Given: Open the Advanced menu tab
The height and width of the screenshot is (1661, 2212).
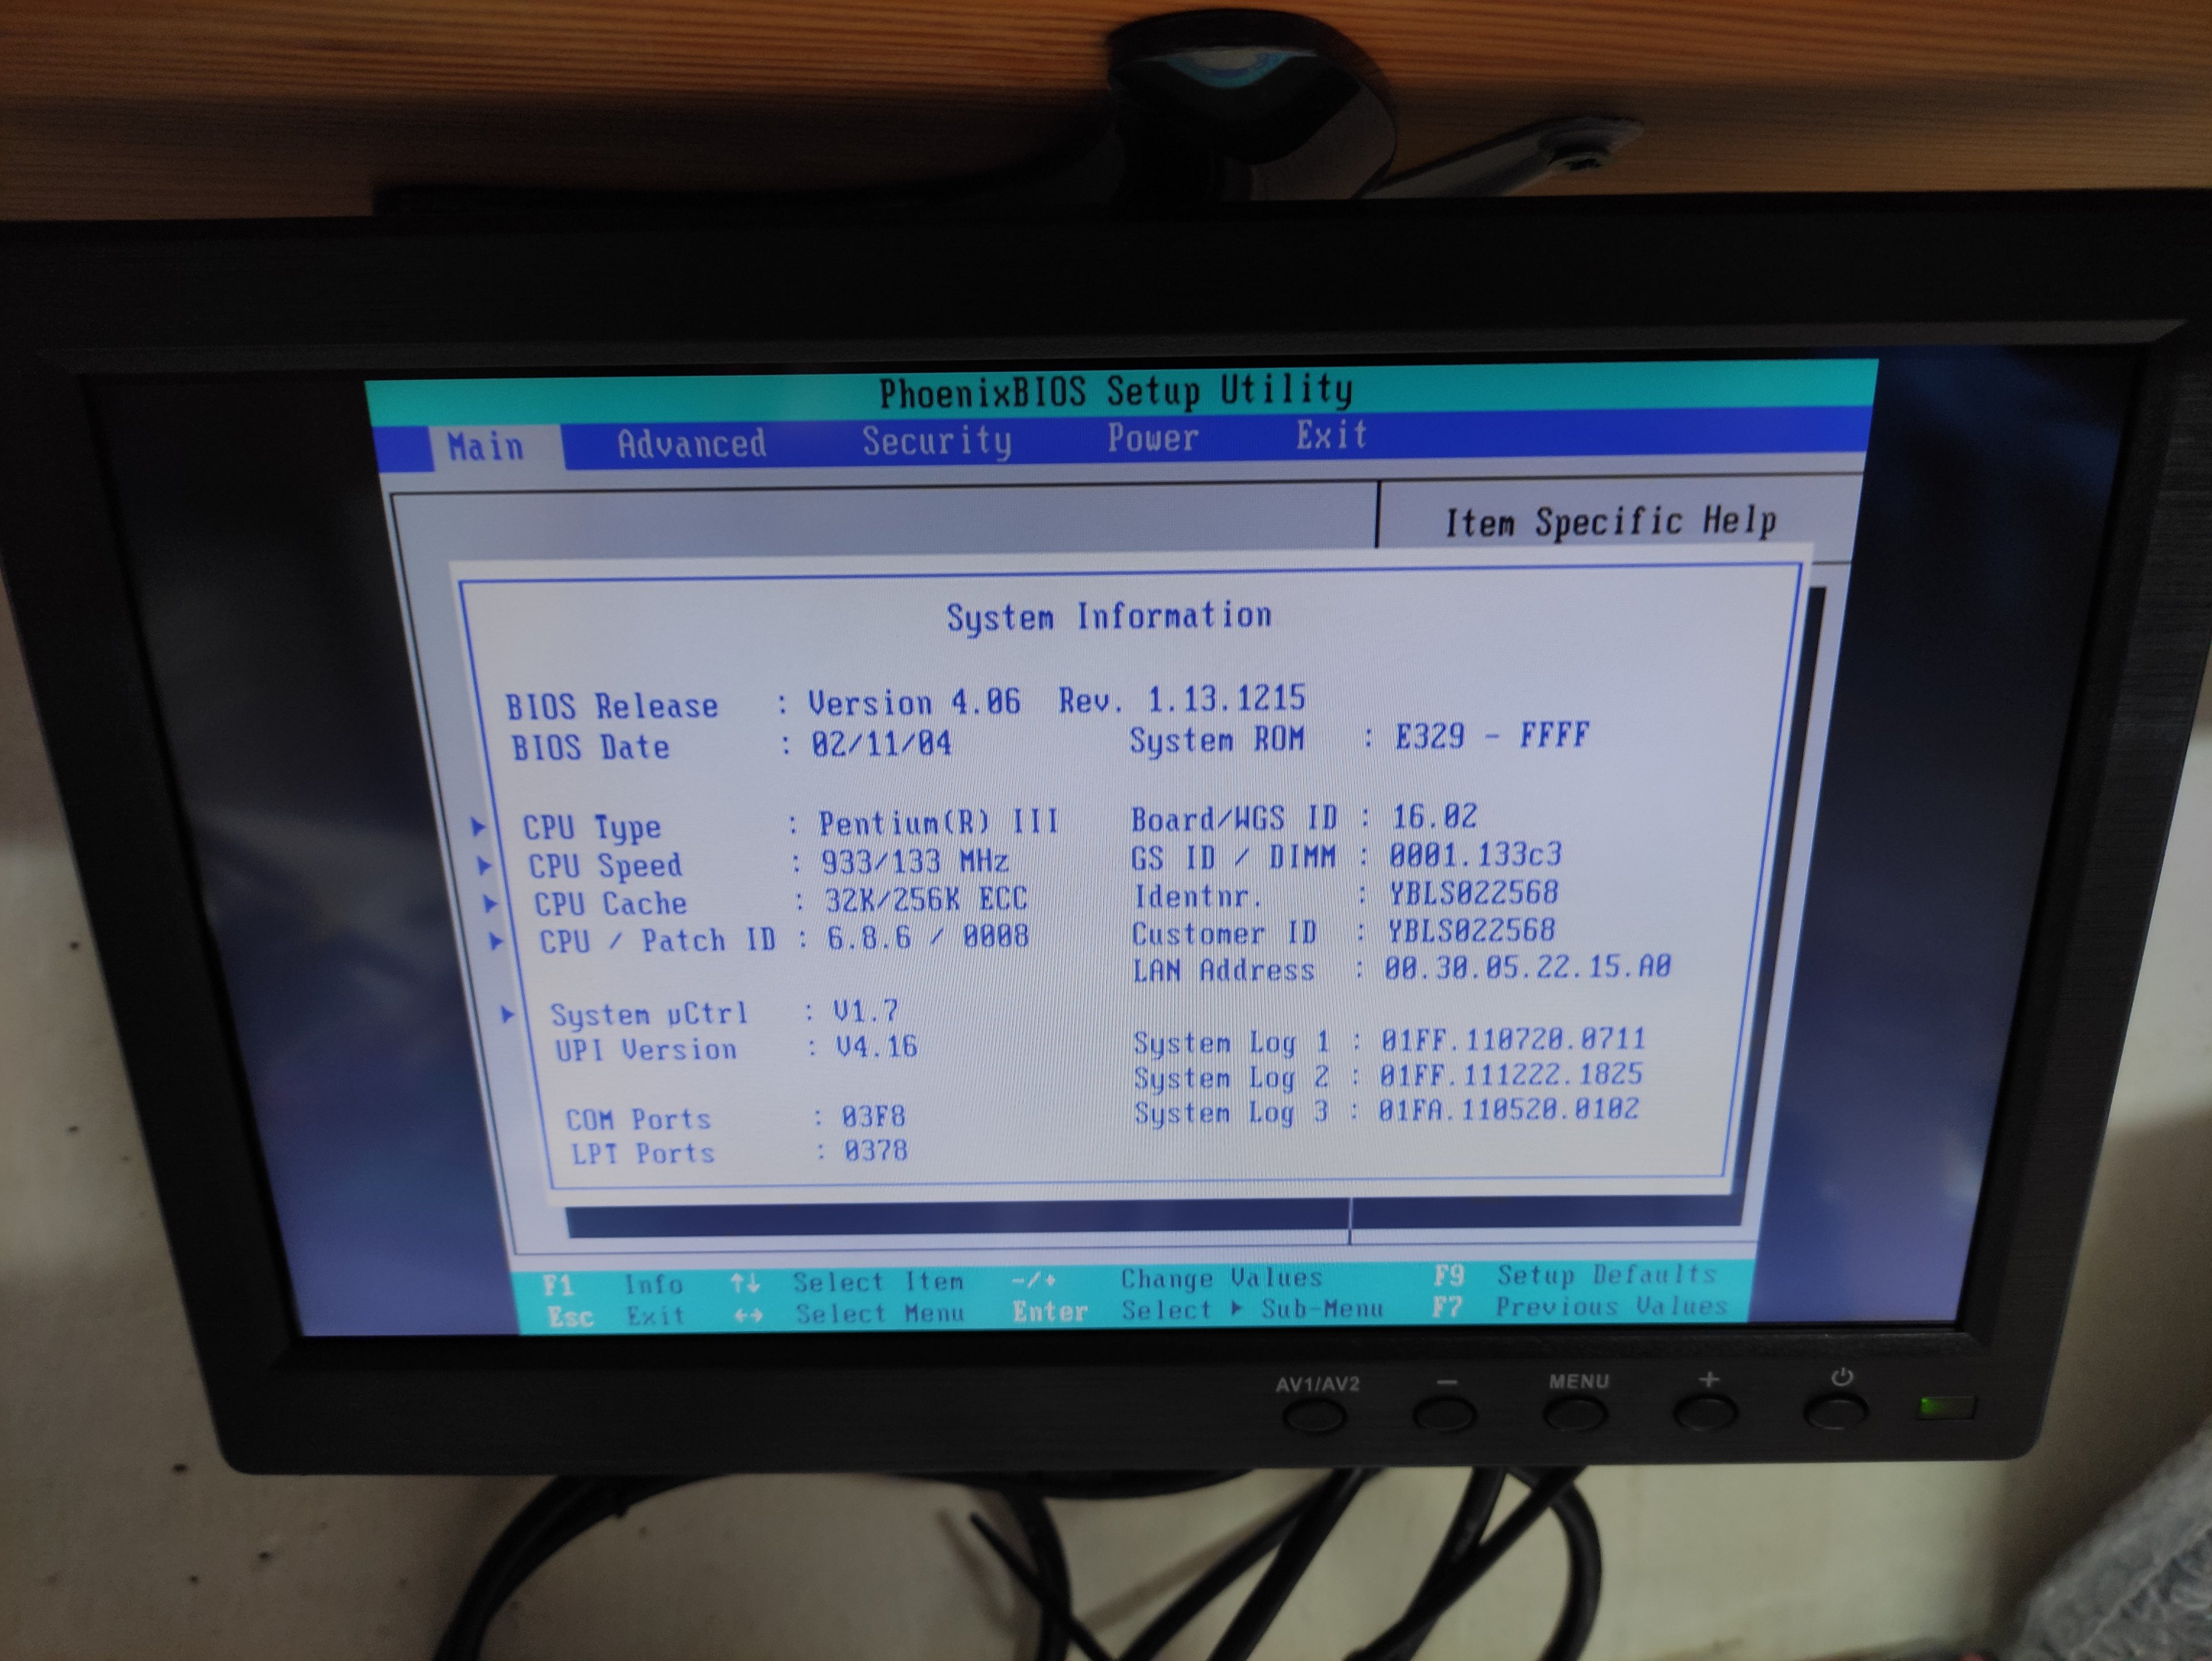Looking at the screenshot, I should coord(691,444).
